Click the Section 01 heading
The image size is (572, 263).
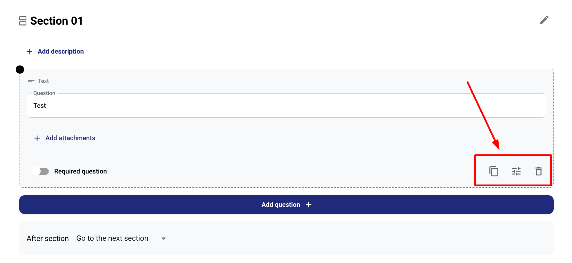click(57, 21)
